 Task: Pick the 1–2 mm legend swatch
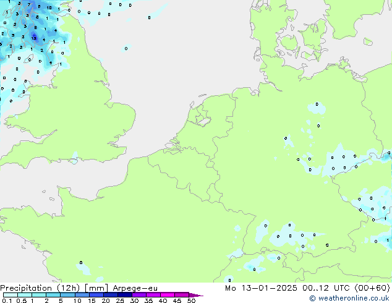click(x=39, y=295)
